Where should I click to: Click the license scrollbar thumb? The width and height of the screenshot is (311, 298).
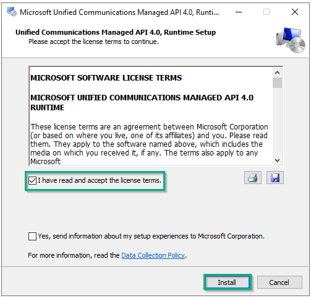pos(277,83)
